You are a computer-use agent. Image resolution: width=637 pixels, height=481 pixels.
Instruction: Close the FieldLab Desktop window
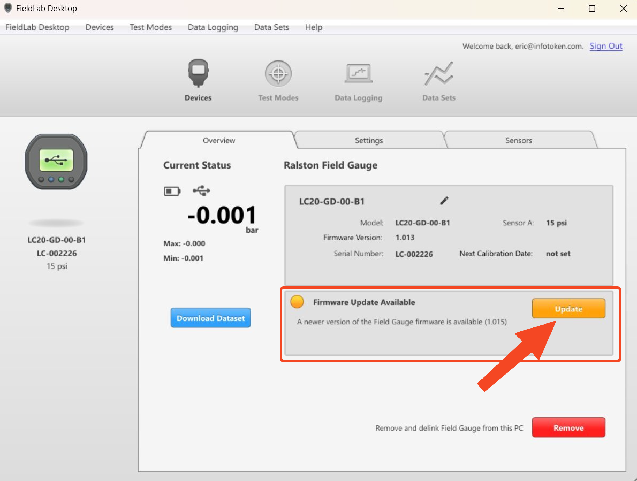pos(623,8)
